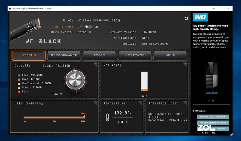This screenshot has width=241, height=141.
Task: Open Capacity panel help corner icon
Action: pyautogui.click(x=96, y=64)
